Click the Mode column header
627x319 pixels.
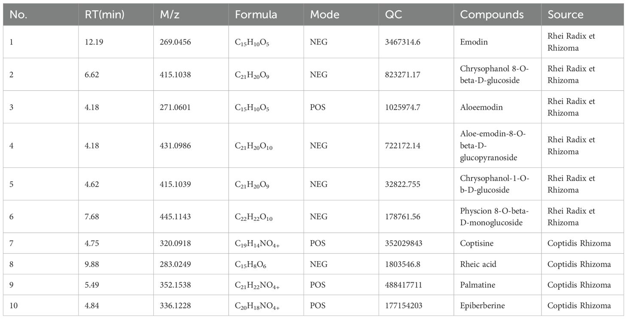(x=325, y=15)
